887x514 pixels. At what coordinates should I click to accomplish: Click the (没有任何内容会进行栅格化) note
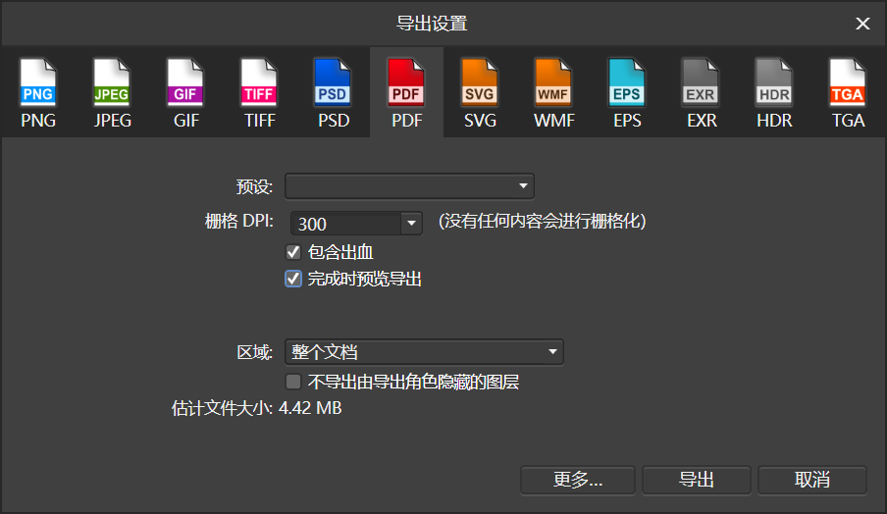click(542, 221)
